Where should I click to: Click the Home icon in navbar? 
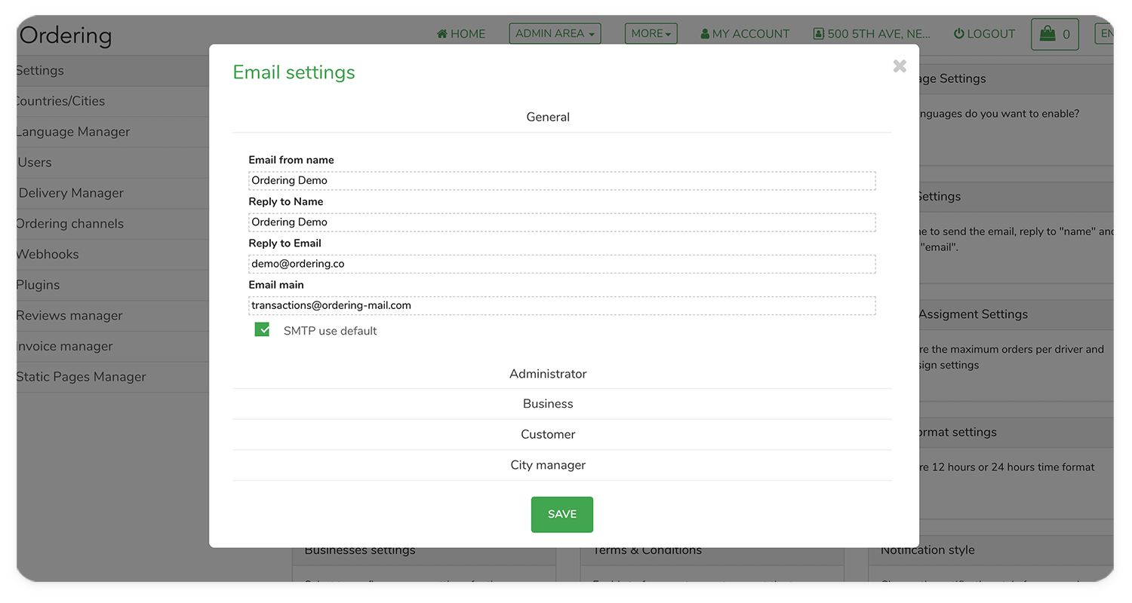coord(442,34)
